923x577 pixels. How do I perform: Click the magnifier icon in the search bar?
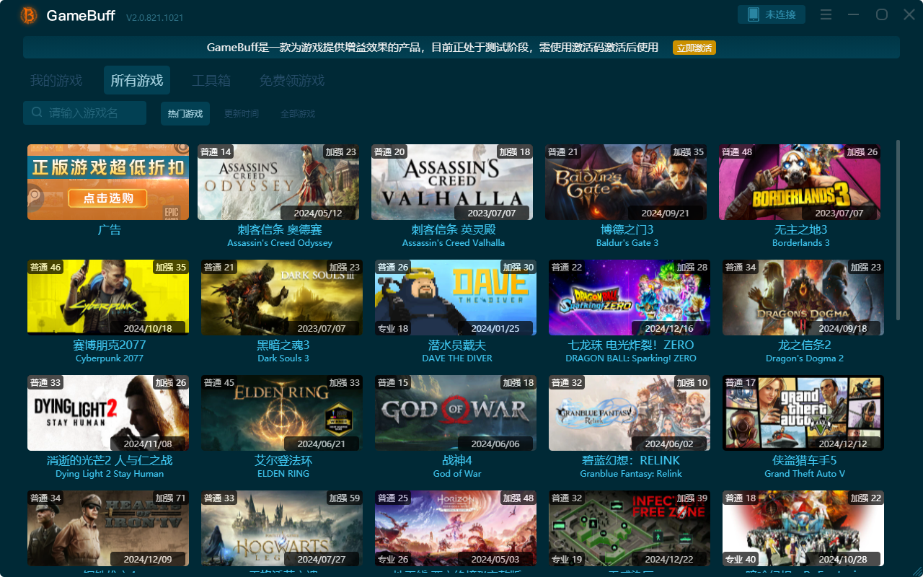tap(35, 113)
